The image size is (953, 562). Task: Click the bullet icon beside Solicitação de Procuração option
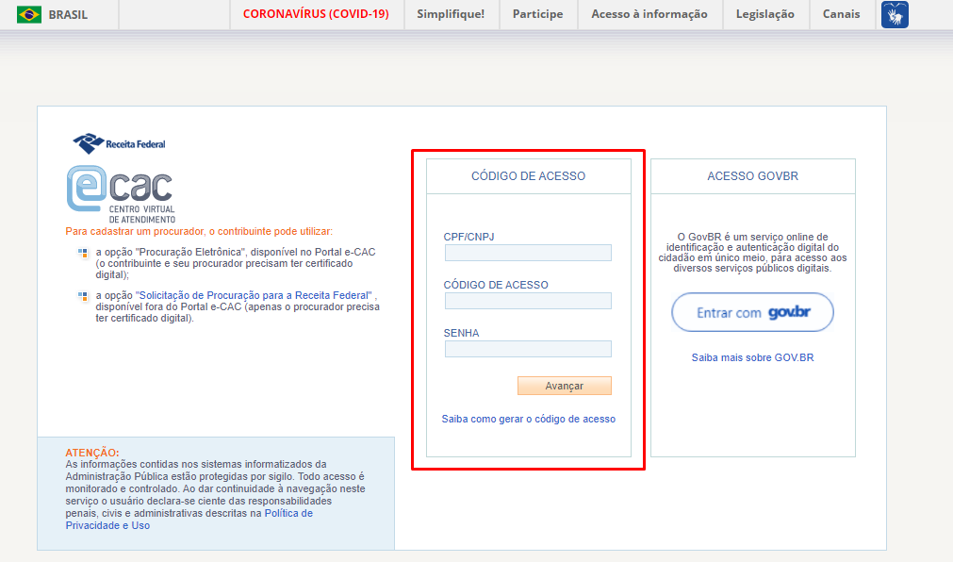point(83,295)
